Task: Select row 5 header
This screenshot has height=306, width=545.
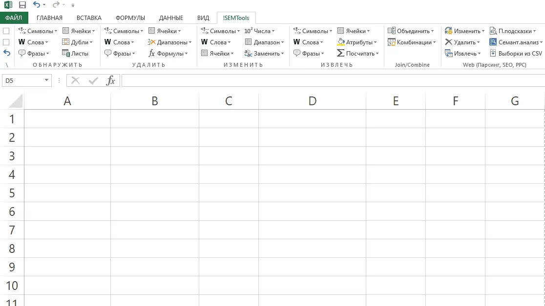Action: 12,193
